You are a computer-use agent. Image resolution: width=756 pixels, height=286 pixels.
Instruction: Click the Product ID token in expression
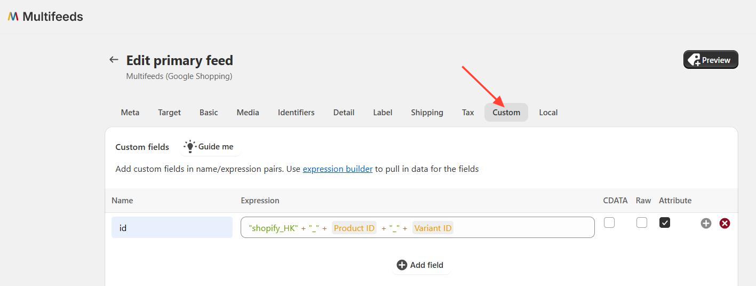[354, 228]
